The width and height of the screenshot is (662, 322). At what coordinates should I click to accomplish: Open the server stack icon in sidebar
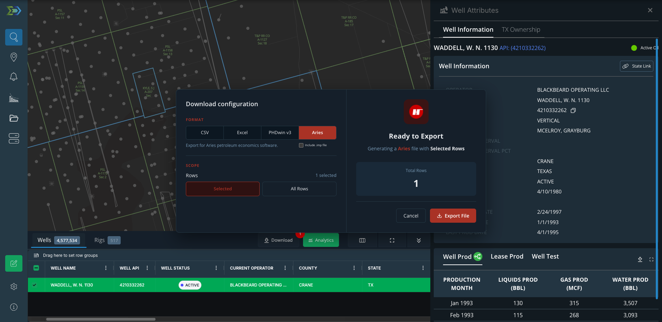click(14, 139)
